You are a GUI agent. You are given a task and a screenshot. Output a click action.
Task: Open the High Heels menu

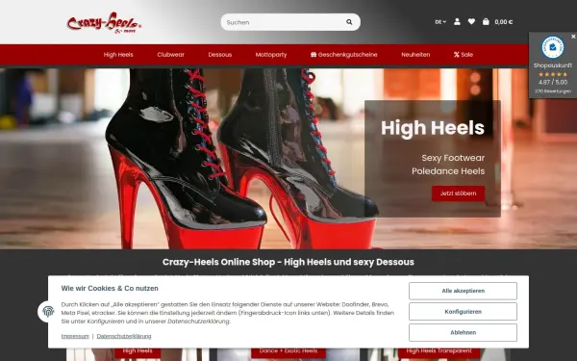point(118,55)
